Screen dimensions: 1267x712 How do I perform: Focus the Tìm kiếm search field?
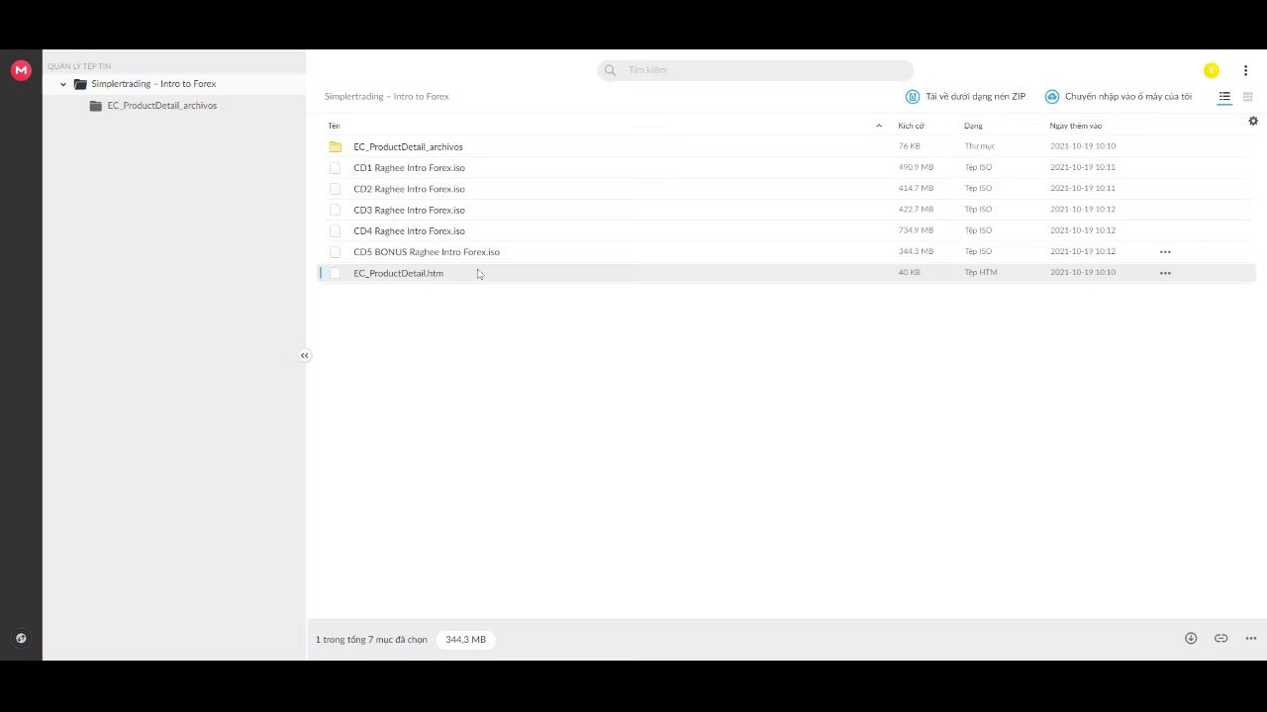click(x=755, y=70)
